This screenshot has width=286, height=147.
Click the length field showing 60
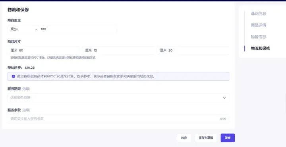coord(44,50)
